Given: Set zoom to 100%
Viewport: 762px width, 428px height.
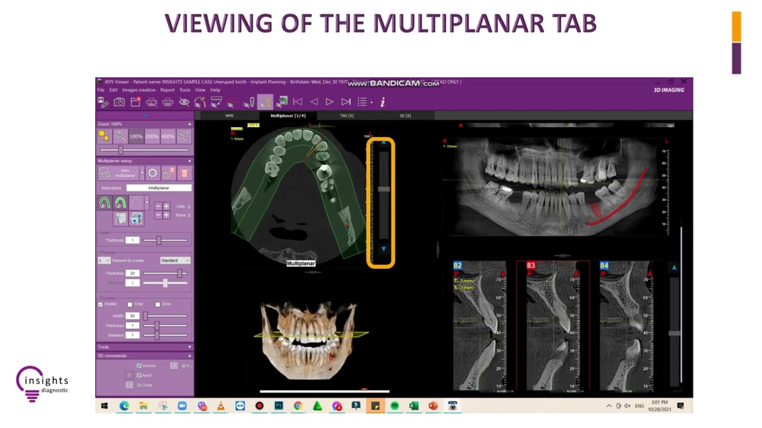Looking at the screenshot, I should (136, 136).
